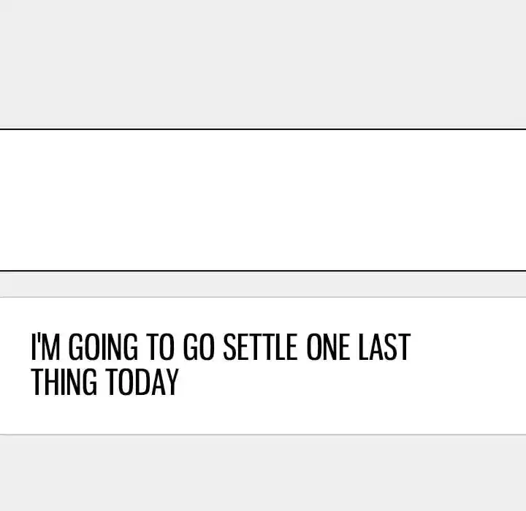Click the word "ONE" in the caption

pos(329,348)
